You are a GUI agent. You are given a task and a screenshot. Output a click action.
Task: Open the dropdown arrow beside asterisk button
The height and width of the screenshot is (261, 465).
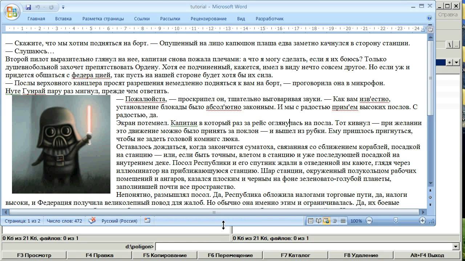point(456,63)
